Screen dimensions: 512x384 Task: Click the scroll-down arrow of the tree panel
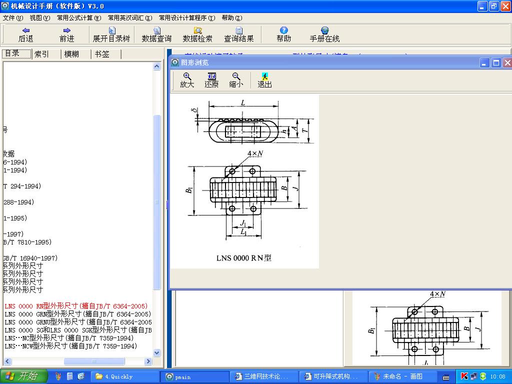156,352
